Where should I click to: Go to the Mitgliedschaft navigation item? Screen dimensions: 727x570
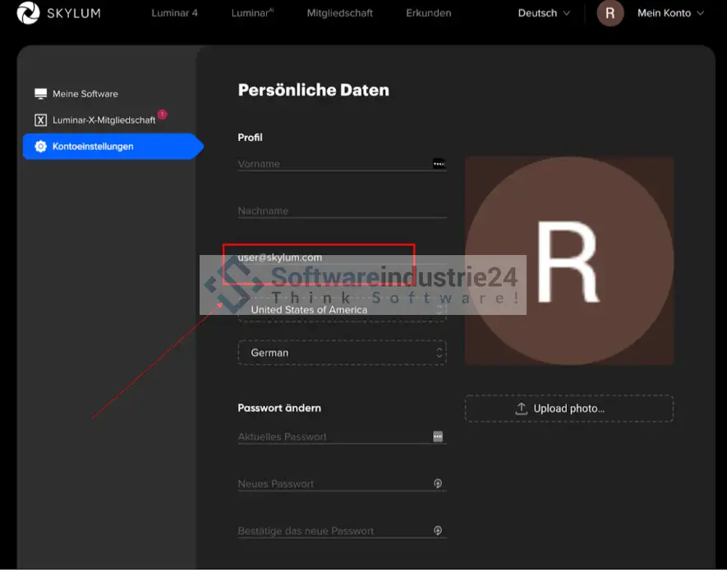point(339,13)
